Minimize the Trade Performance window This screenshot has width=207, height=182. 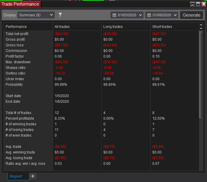coord(192,4)
